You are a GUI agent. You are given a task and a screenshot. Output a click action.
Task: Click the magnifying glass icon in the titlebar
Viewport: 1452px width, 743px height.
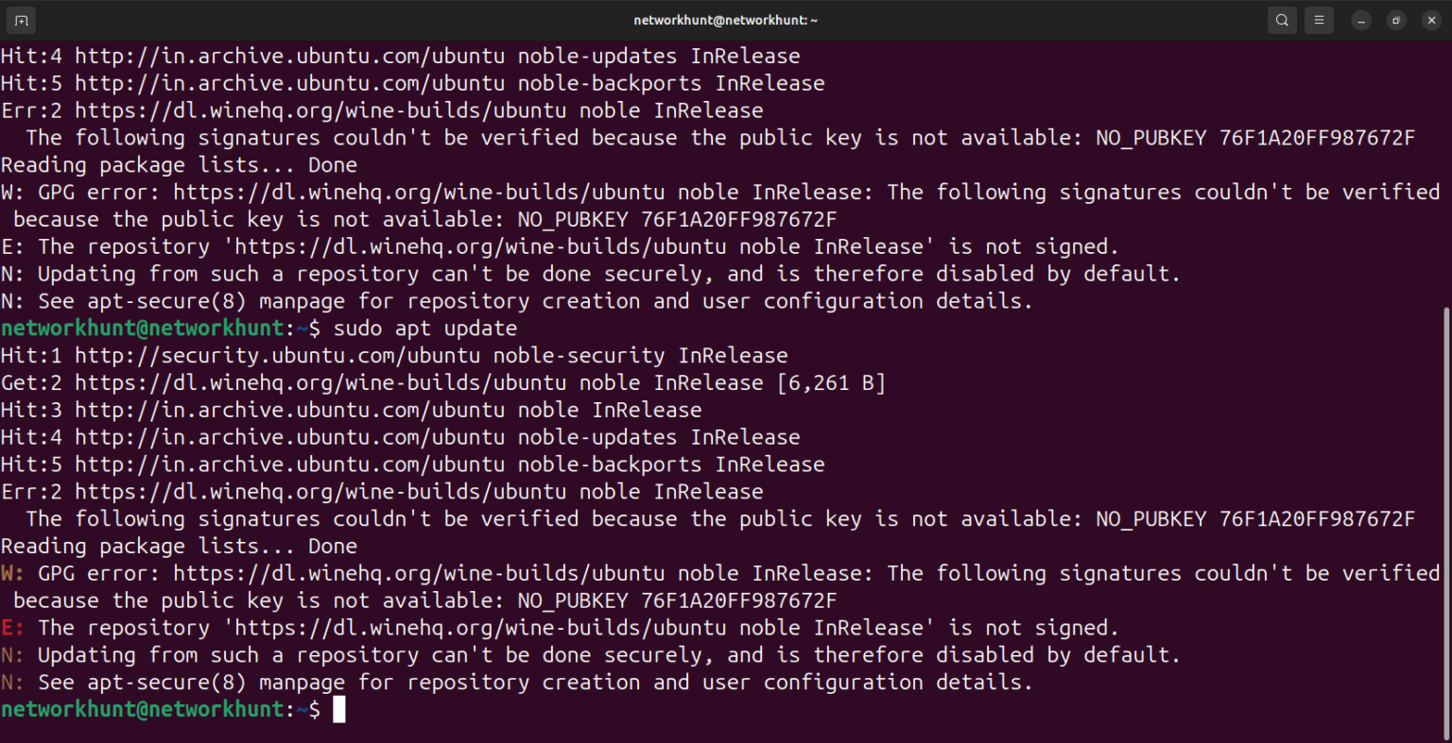pyautogui.click(x=1282, y=19)
